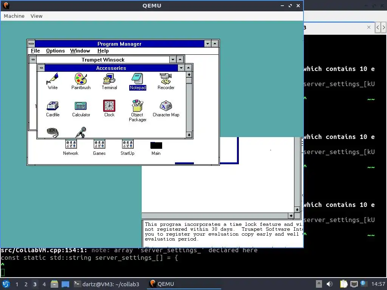Click the Trumpet window scroll-down arrow

pyautogui.click(x=297, y=210)
